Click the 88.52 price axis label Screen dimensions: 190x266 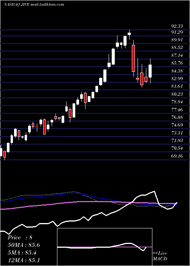(x=177, y=47)
